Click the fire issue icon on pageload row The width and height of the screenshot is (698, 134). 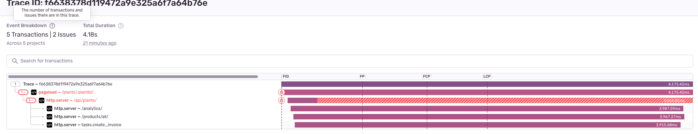[x=281, y=92]
